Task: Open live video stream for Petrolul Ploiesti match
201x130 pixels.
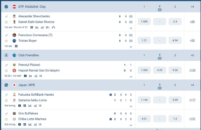Action: pyautogui.click(x=25, y=76)
